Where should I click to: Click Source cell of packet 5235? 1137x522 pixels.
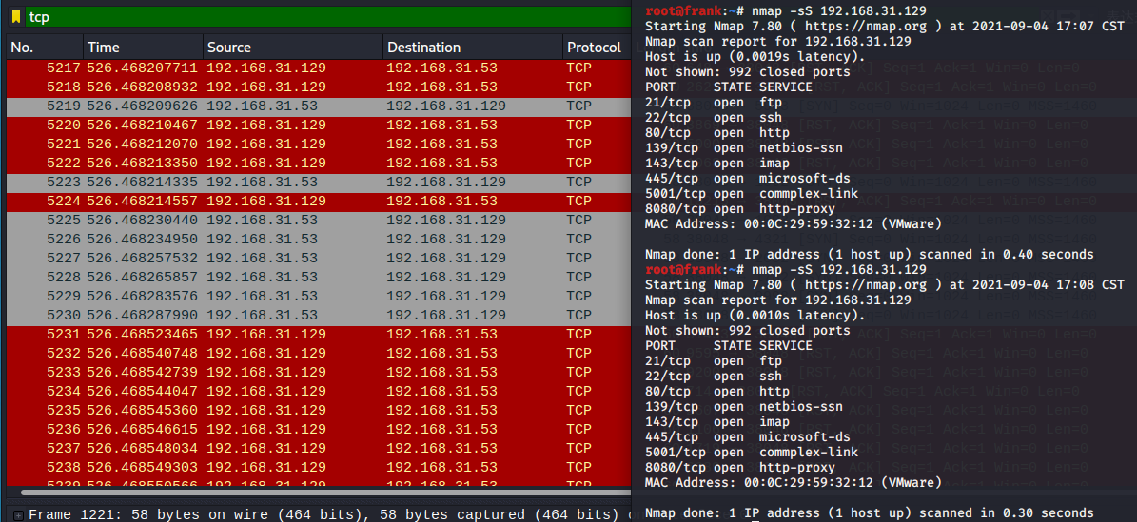tap(266, 411)
